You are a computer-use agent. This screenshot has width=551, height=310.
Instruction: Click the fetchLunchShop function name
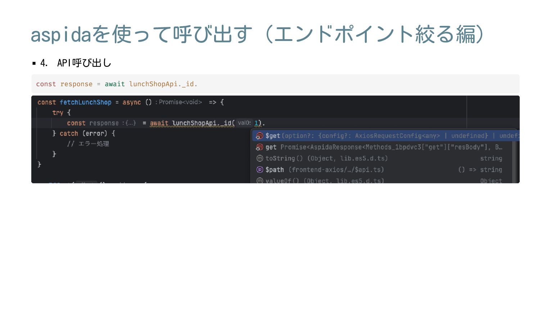(x=86, y=102)
